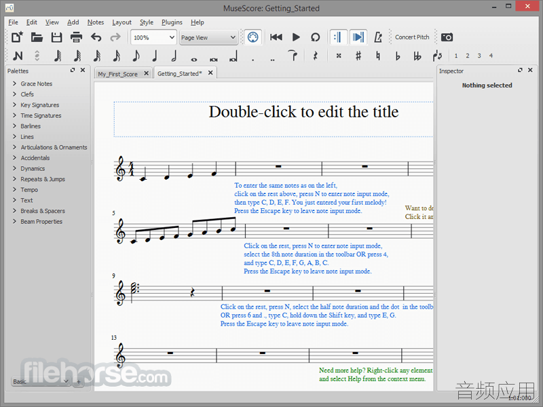Open the File menu

[x=13, y=22]
